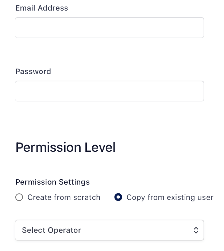The height and width of the screenshot is (251, 224).
Task: Click the Permission Settings label
Action: coord(53,182)
